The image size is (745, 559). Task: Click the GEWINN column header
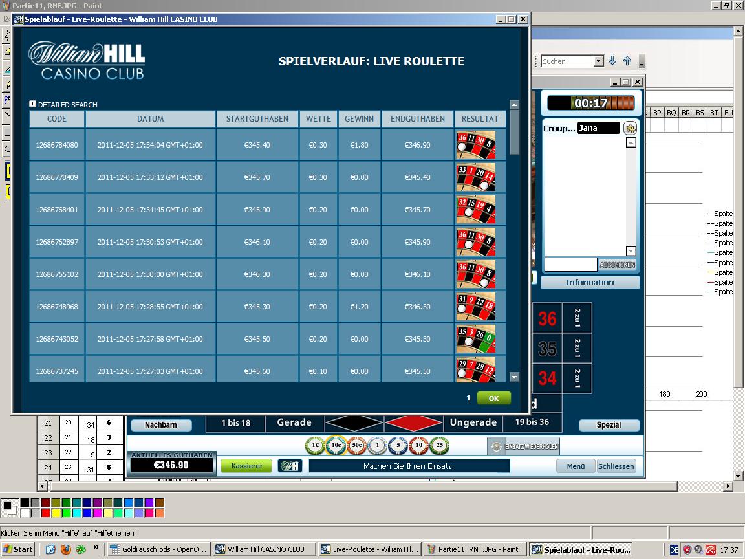[x=359, y=119]
